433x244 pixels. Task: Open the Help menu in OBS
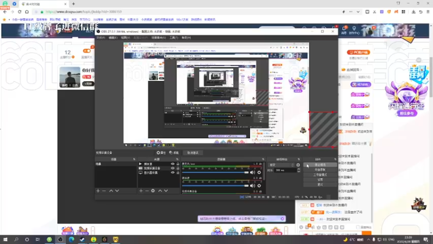[186, 37]
